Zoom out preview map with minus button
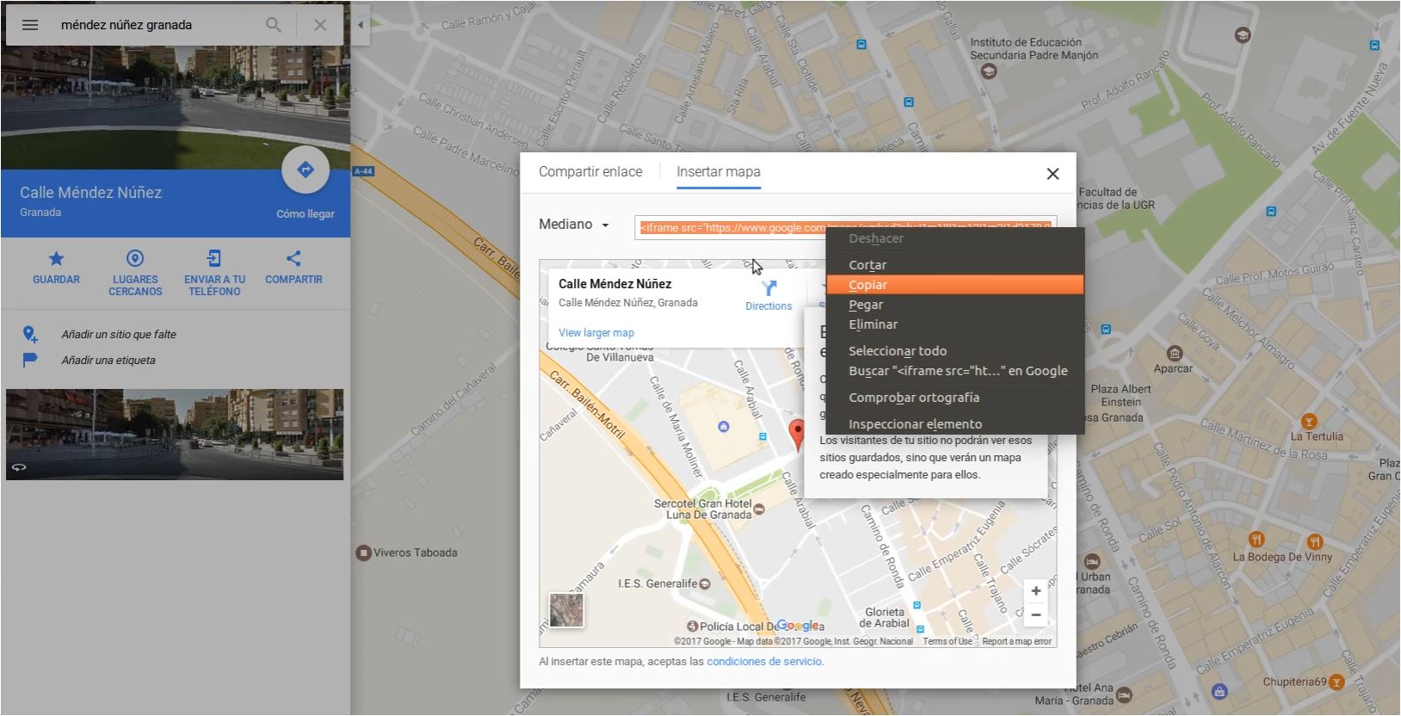This screenshot has width=1401, height=716. 1036,614
